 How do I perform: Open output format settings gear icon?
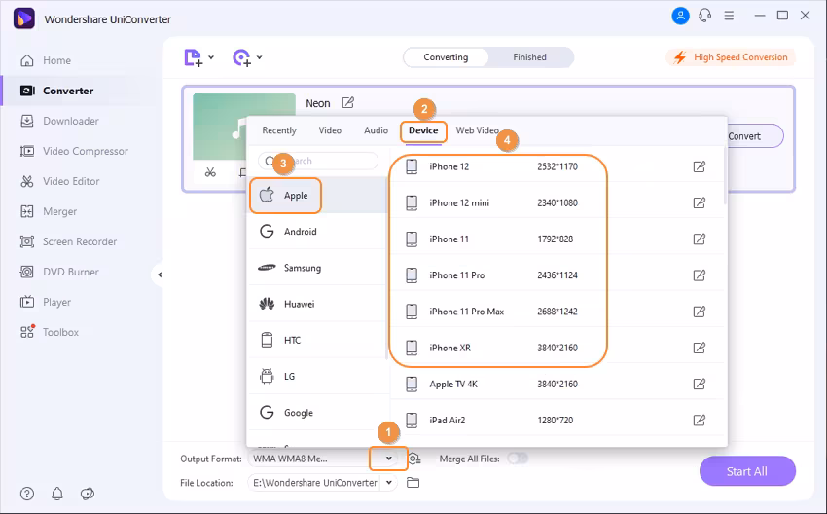(x=414, y=459)
